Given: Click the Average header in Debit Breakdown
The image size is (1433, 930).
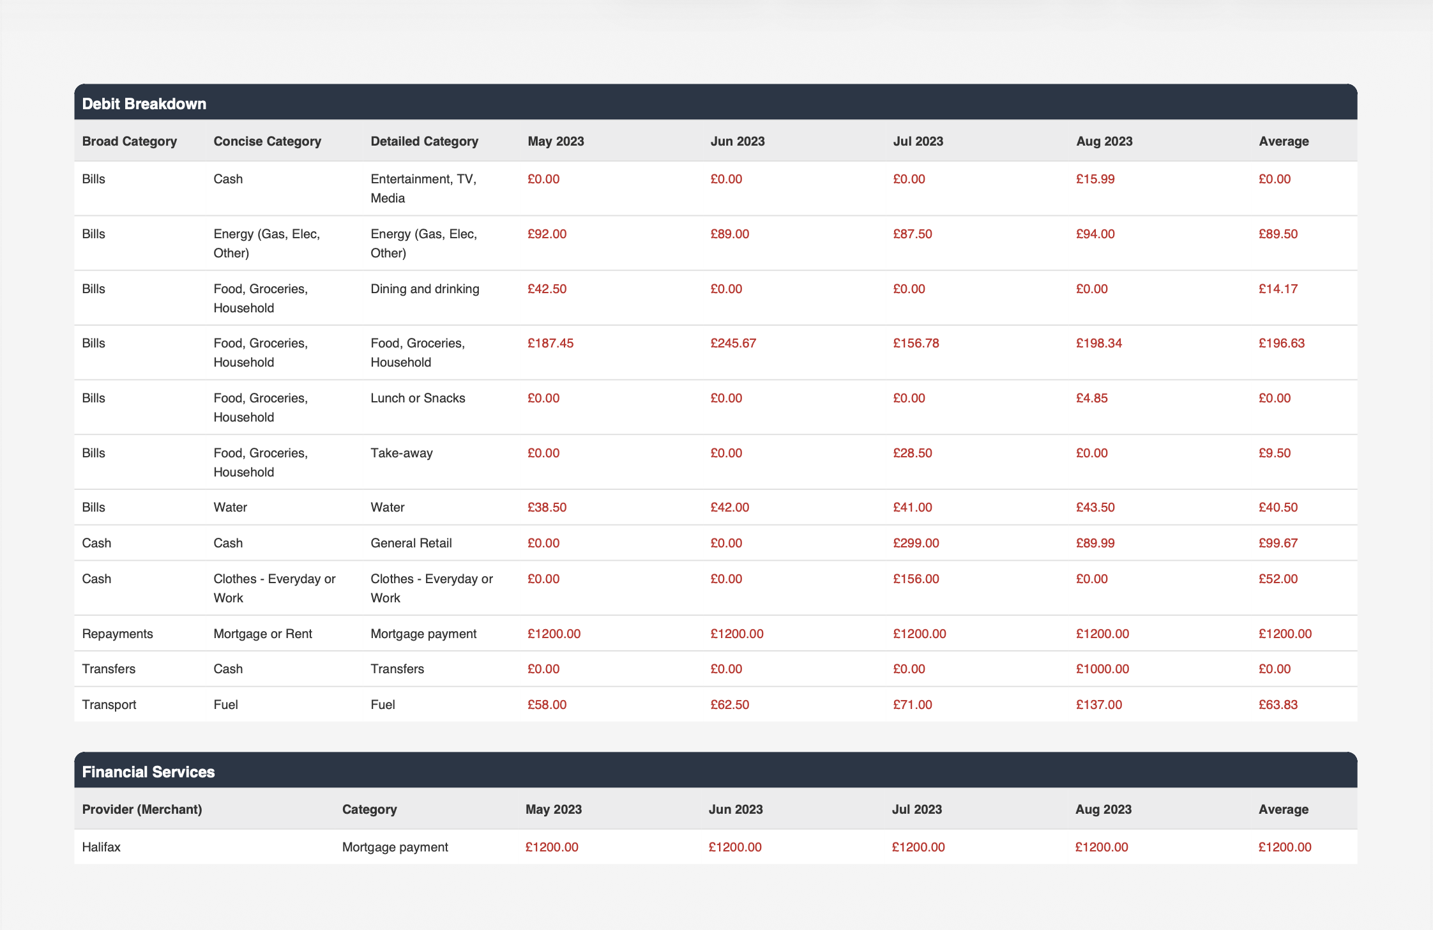Looking at the screenshot, I should (x=1284, y=141).
